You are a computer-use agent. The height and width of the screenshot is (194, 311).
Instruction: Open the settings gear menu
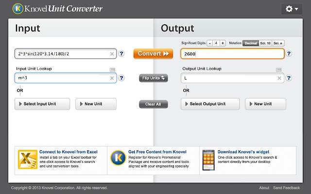click(292, 9)
